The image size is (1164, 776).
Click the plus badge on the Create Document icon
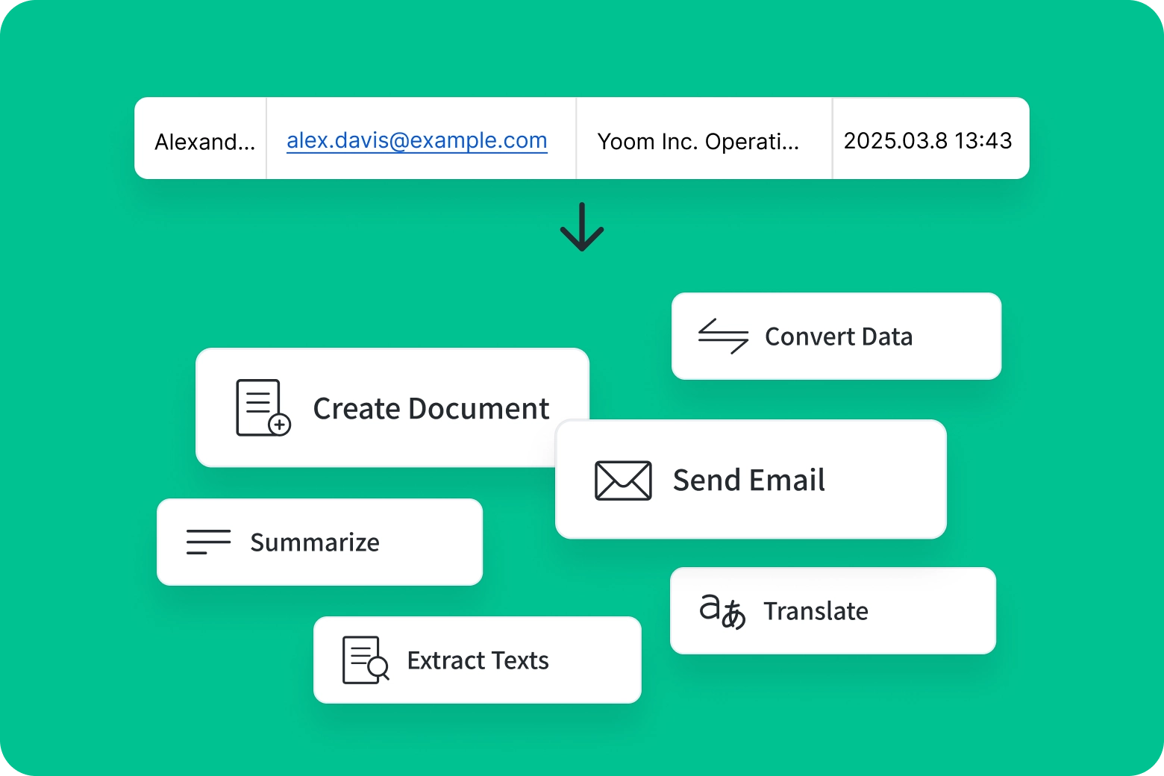click(x=280, y=425)
